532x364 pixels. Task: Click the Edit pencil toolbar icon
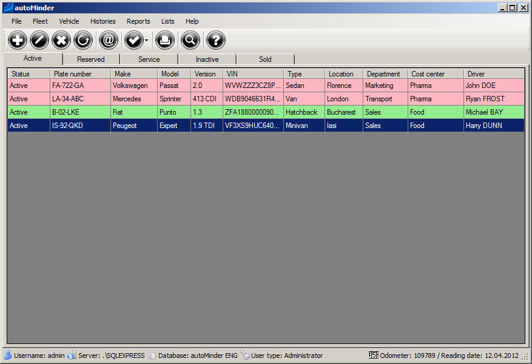[39, 41]
